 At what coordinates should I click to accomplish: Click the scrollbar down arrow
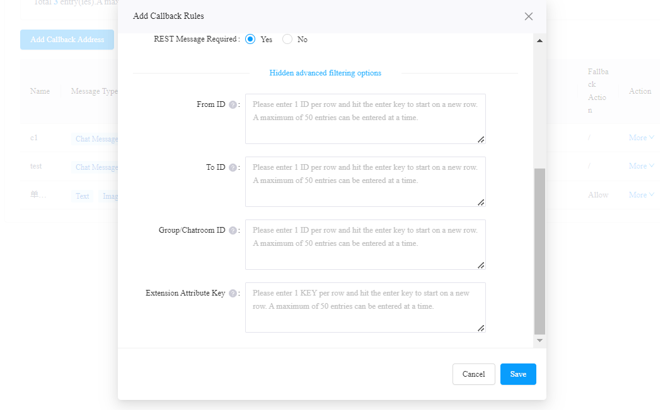pos(539,340)
